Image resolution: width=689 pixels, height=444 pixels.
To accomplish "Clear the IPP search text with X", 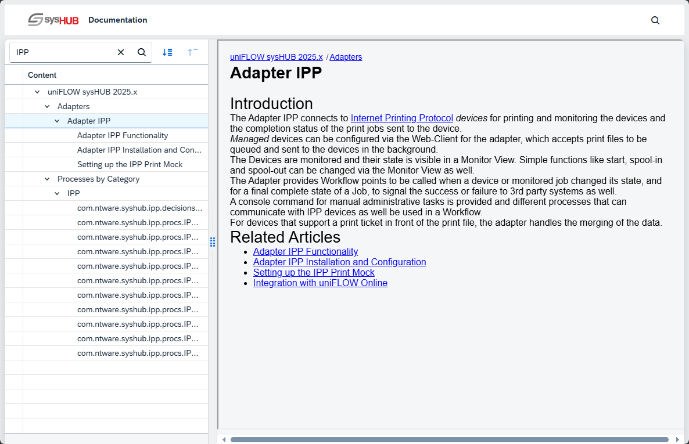I will coord(121,52).
